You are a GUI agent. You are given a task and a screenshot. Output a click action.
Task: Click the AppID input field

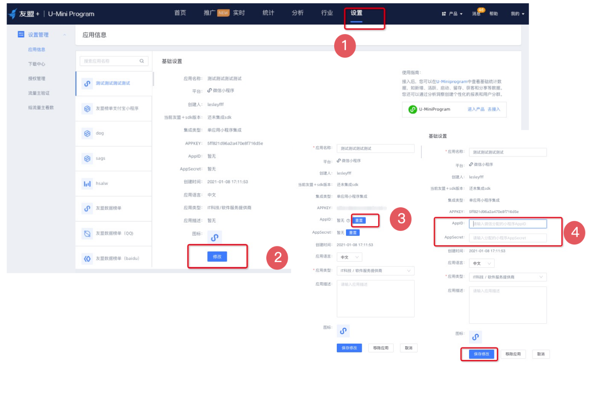click(x=508, y=224)
